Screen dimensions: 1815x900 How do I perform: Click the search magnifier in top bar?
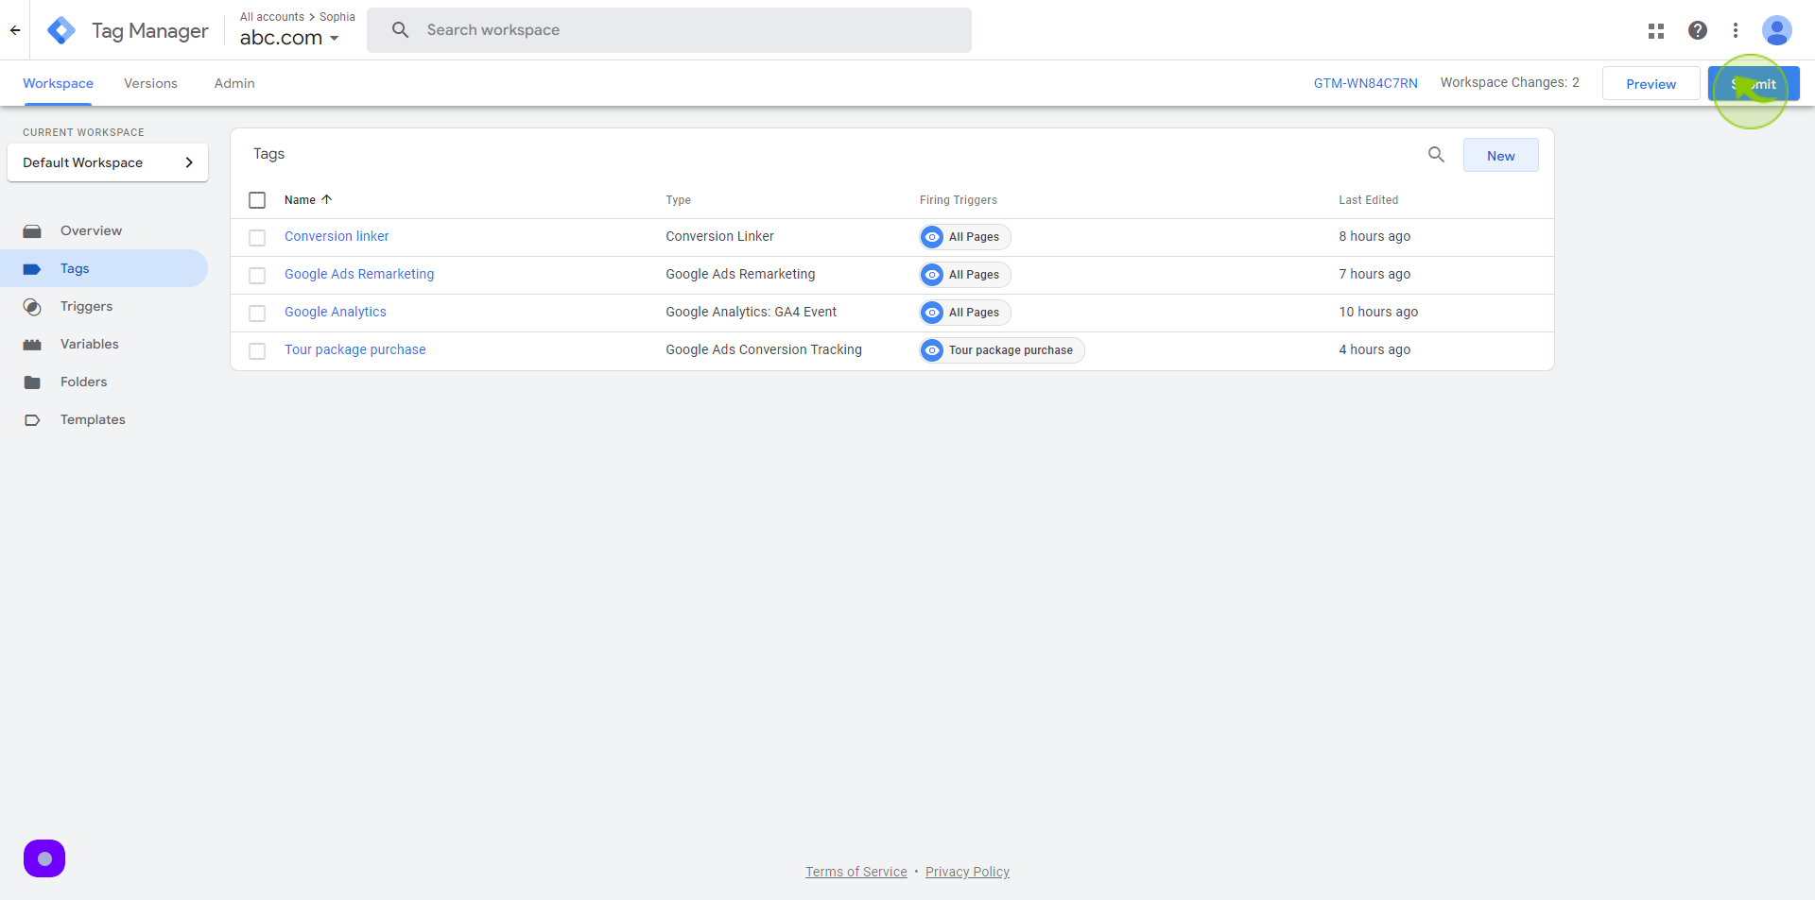[x=401, y=30]
